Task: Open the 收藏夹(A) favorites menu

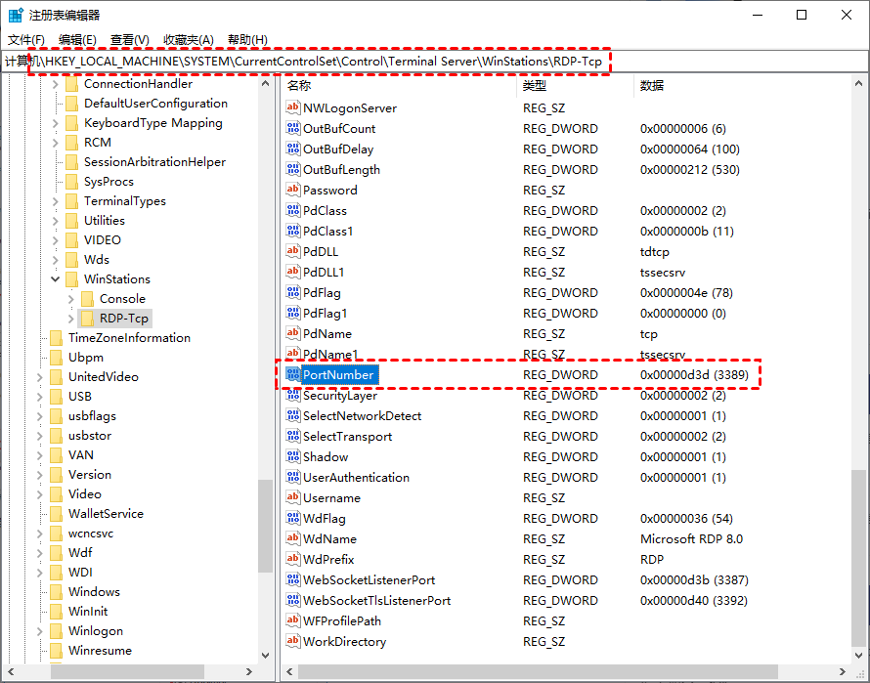Action: click(x=188, y=39)
